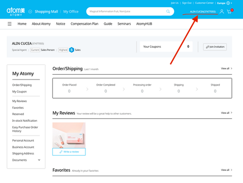The height and width of the screenshot is (183, 243).
Task: Click the Atomy logo
Action: (x=16, y=12)
